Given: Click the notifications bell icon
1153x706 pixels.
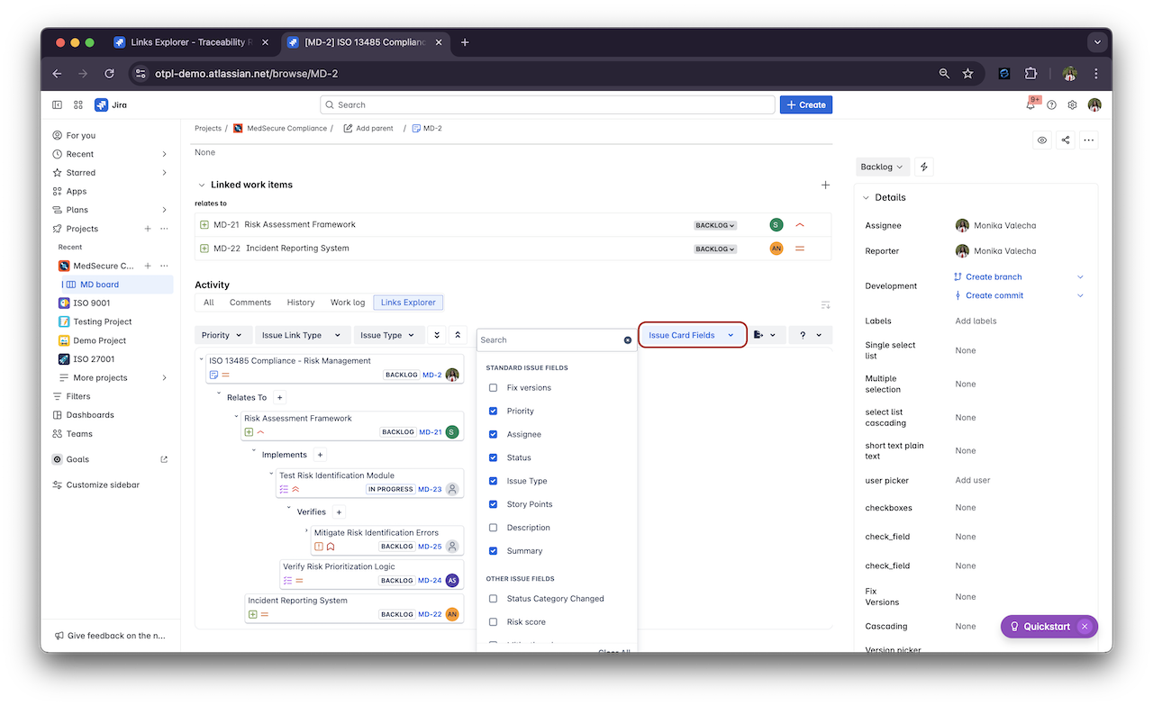Looking at the screenshot, I should point(1030,105).
